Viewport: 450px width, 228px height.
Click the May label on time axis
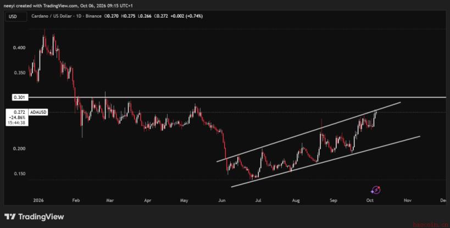[x=184, y=201]
